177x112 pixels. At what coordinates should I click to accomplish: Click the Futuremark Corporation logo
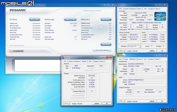tap(17, 51)
